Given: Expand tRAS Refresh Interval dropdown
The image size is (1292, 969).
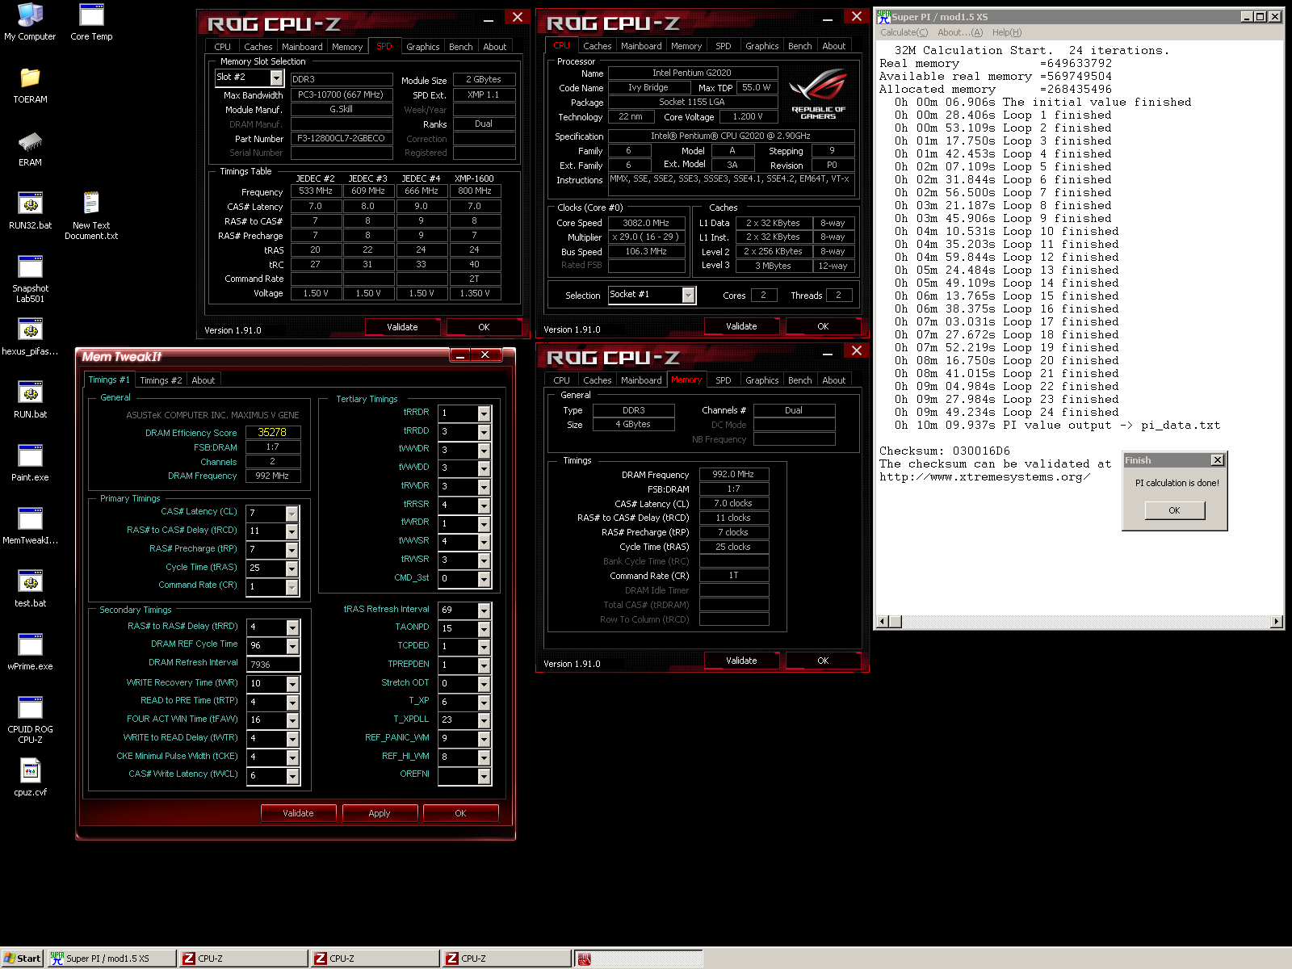Looking at the screenshot, I should 484,610.
